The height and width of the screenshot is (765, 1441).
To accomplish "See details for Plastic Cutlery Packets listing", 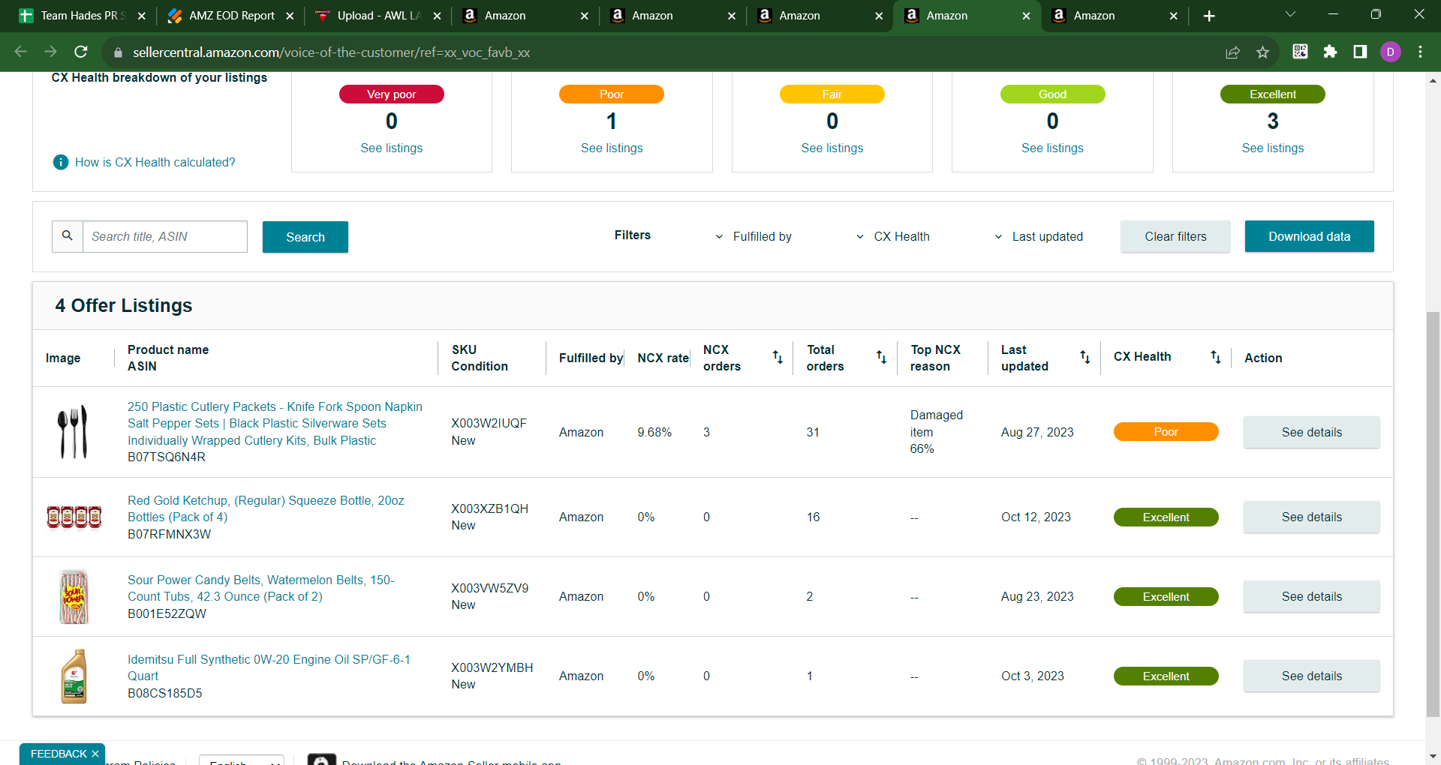I will click(1312, 432).
